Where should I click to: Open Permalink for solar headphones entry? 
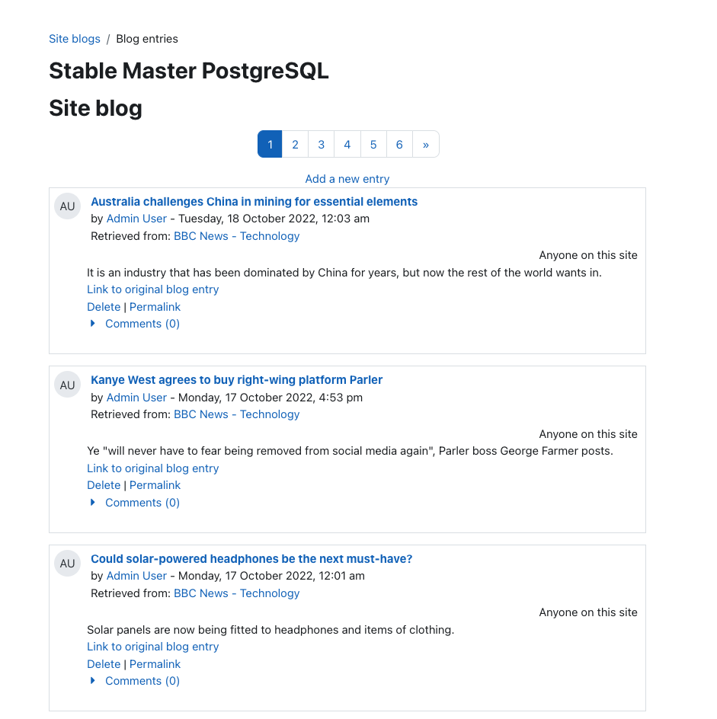click(155, 664)
